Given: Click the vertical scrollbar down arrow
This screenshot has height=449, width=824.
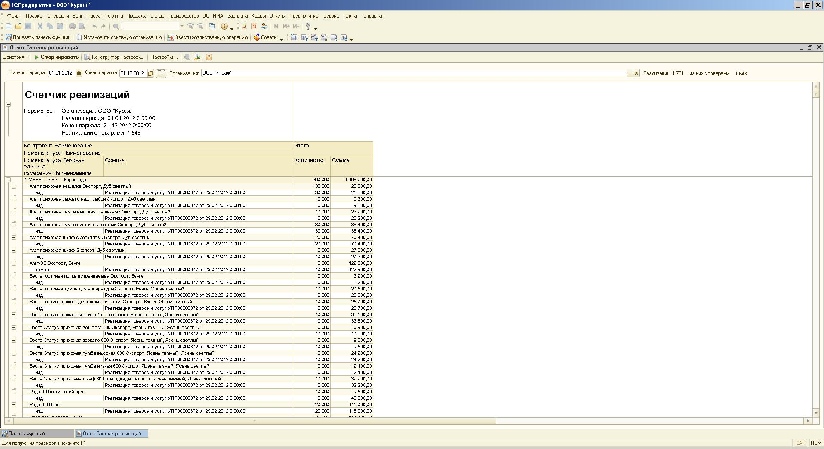Looking at the screenshot, I should point(816,413).
